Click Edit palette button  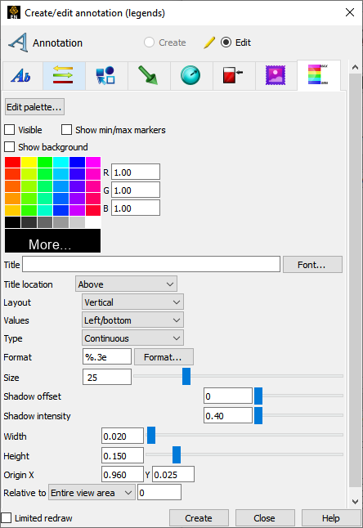coord(34,107)
